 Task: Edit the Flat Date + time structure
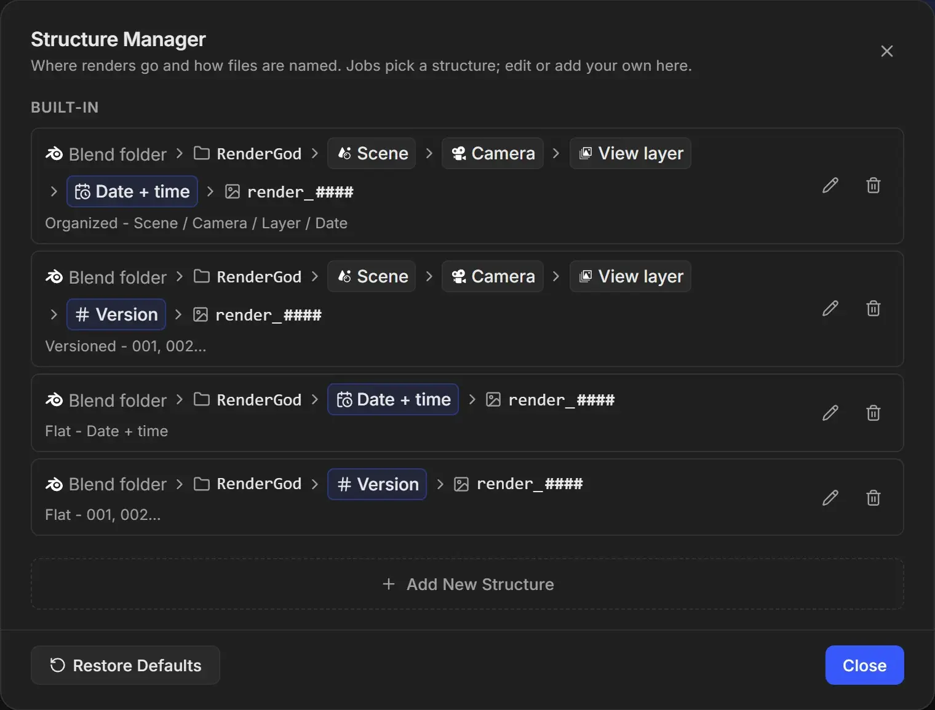830,413
